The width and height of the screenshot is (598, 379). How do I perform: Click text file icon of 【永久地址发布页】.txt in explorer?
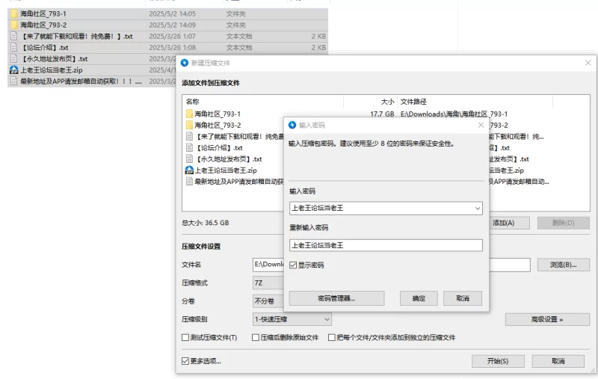pyautogui.click(x=14, y=59)
